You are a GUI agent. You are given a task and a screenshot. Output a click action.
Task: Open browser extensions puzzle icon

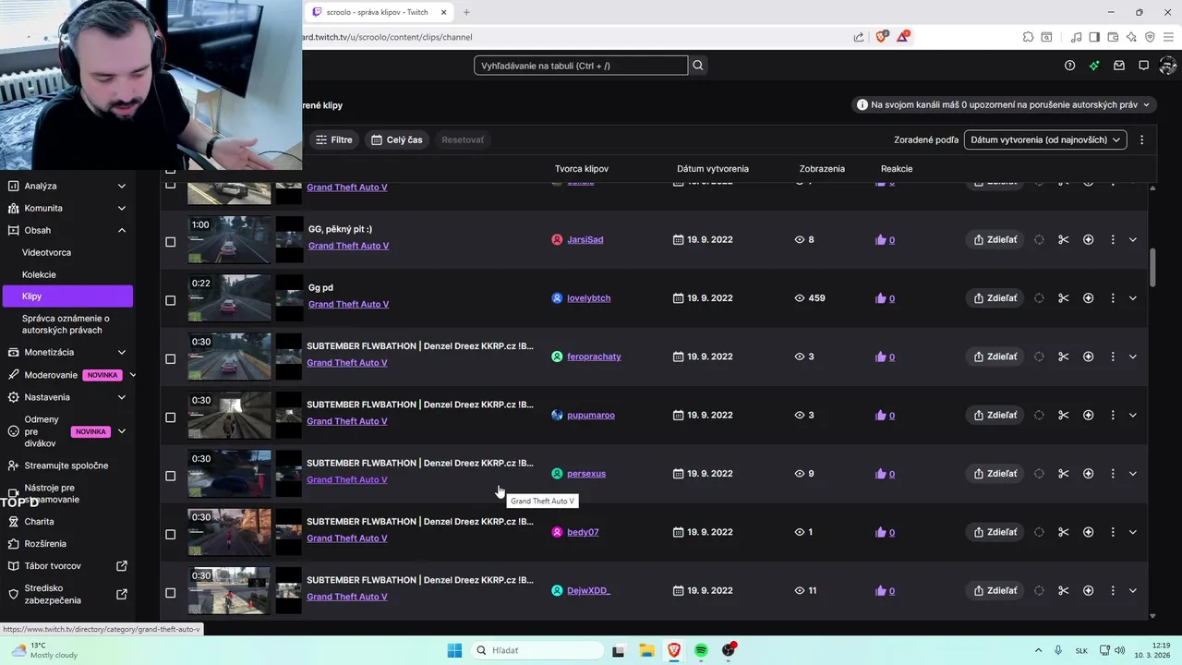click(x=1028, y=37)
